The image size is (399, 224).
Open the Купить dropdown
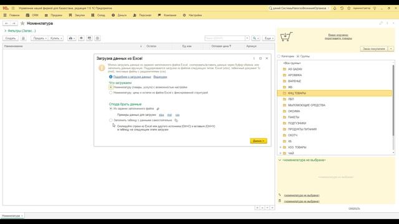pyautogui.click(x=55, y=39)
